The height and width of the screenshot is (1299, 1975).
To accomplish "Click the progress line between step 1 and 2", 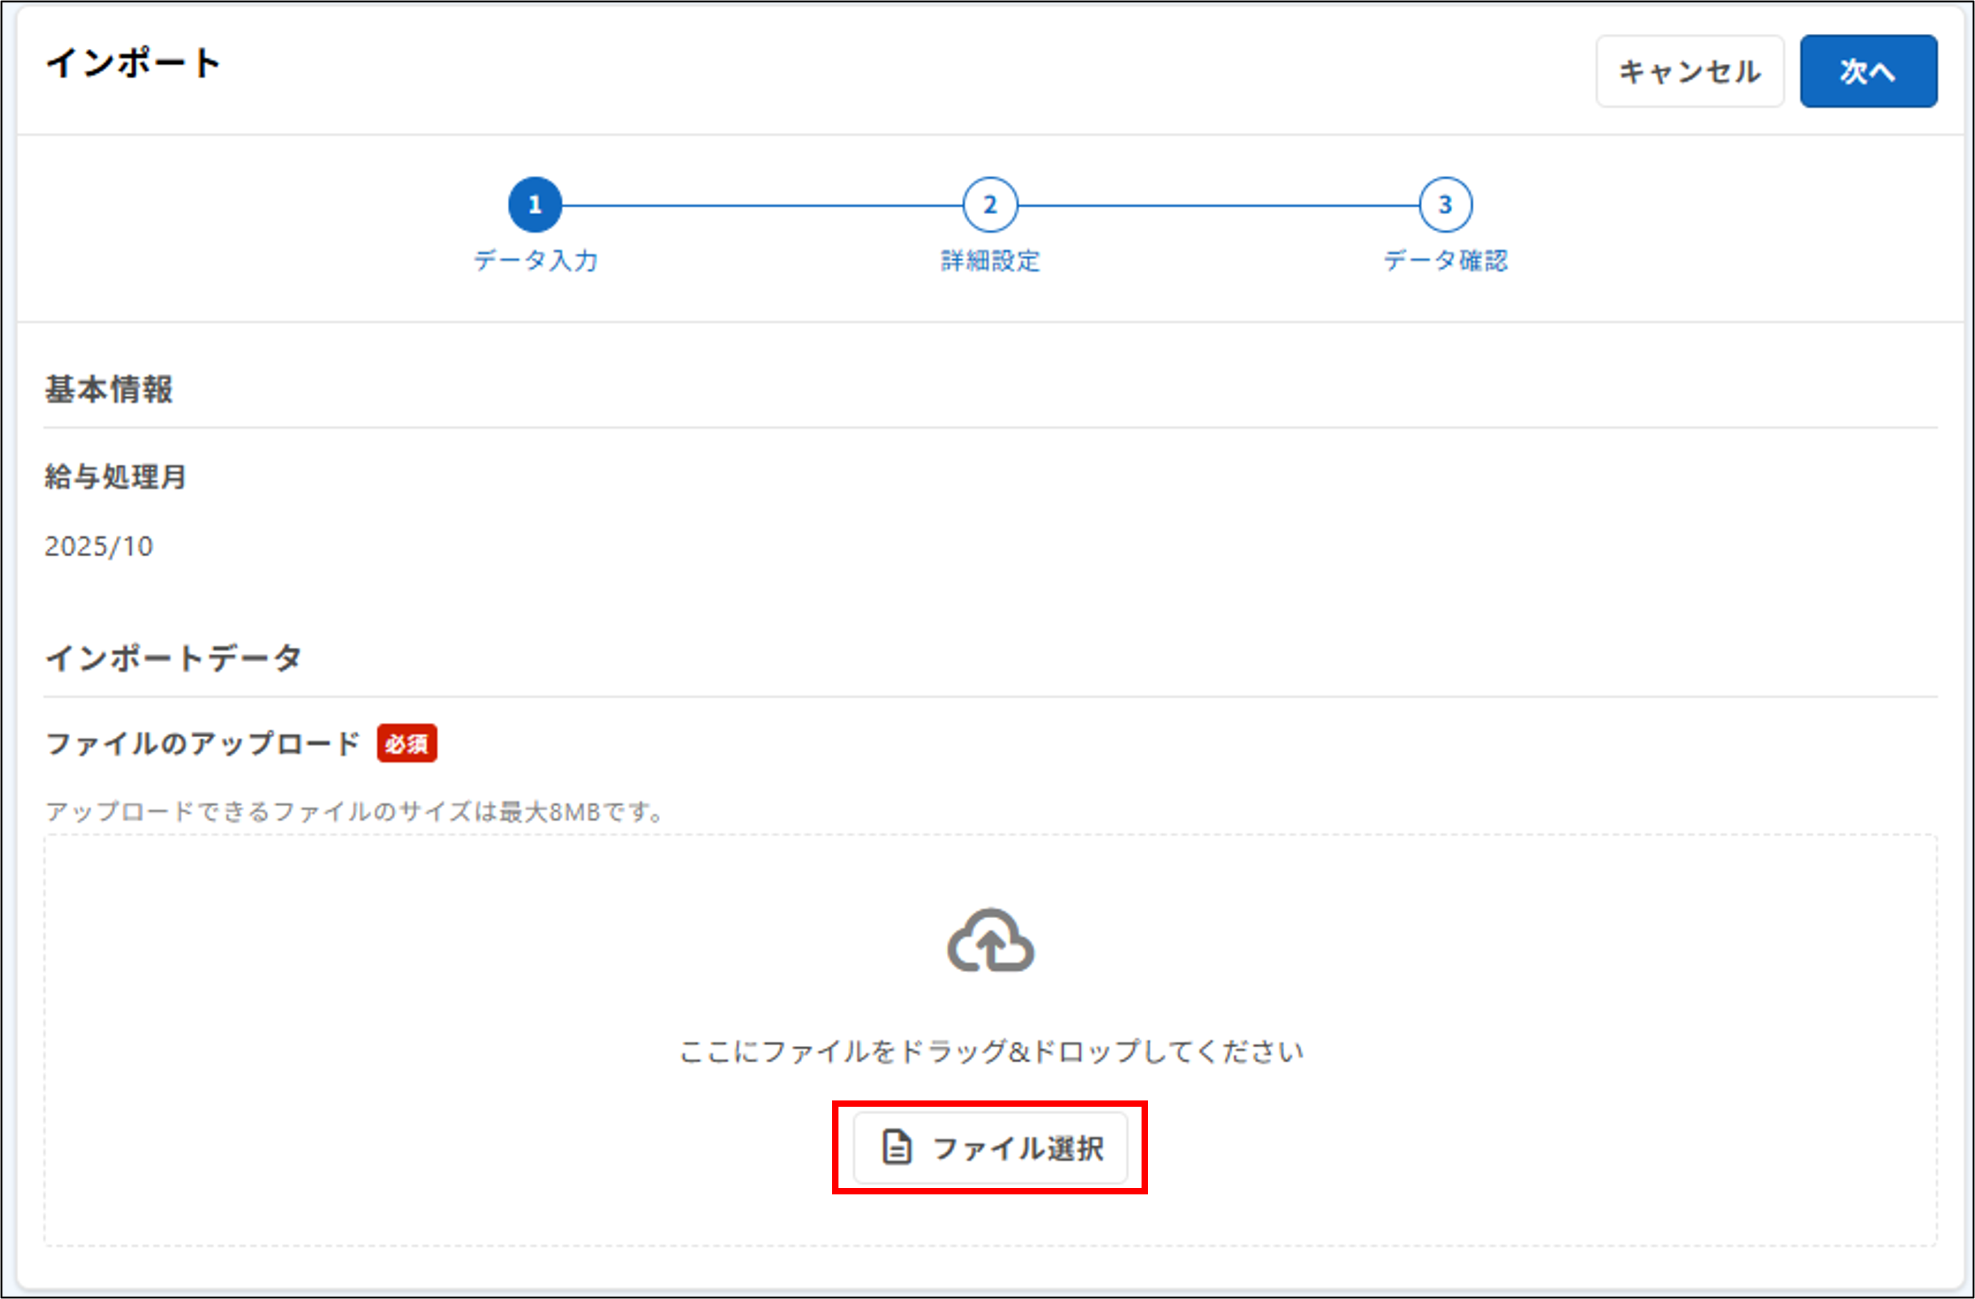I will point(763,204).
